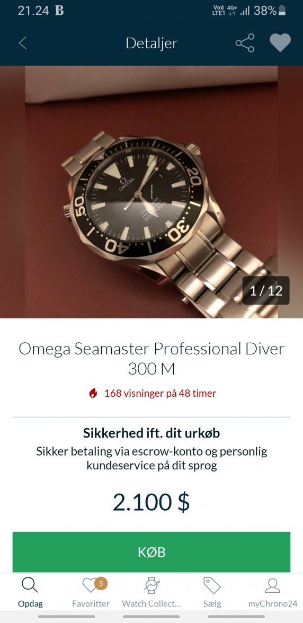The image size is (303, 623).
Task: Click the green KØB buy button
Action: 151,552
